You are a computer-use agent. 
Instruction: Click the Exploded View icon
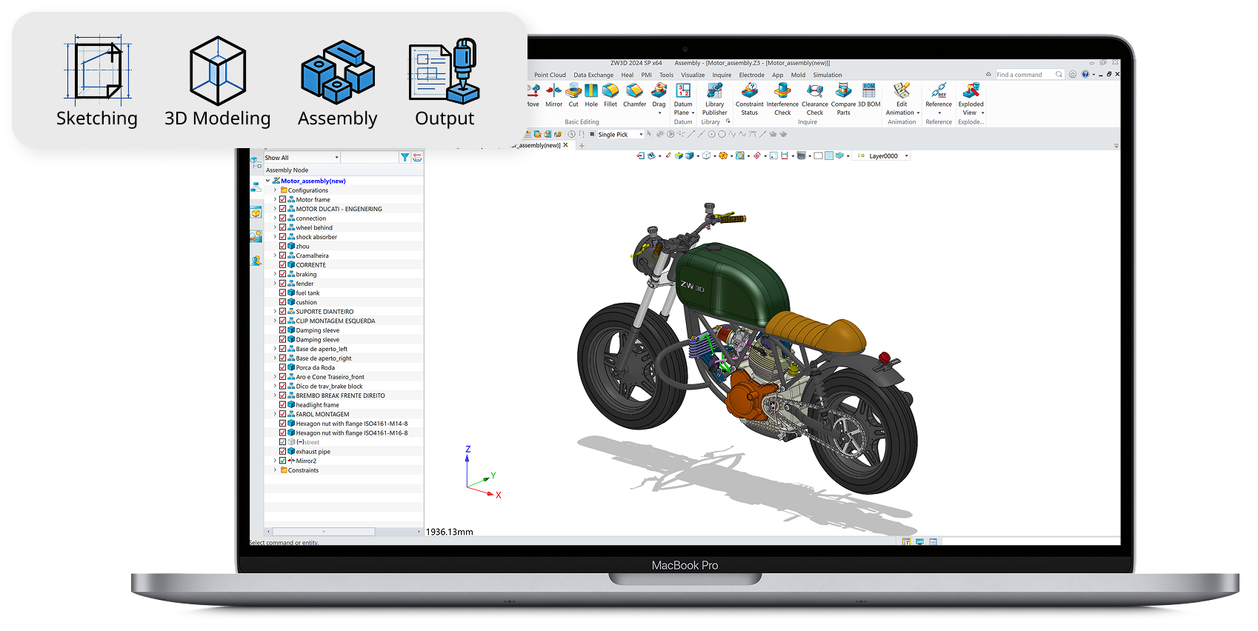tap(971, 91)
